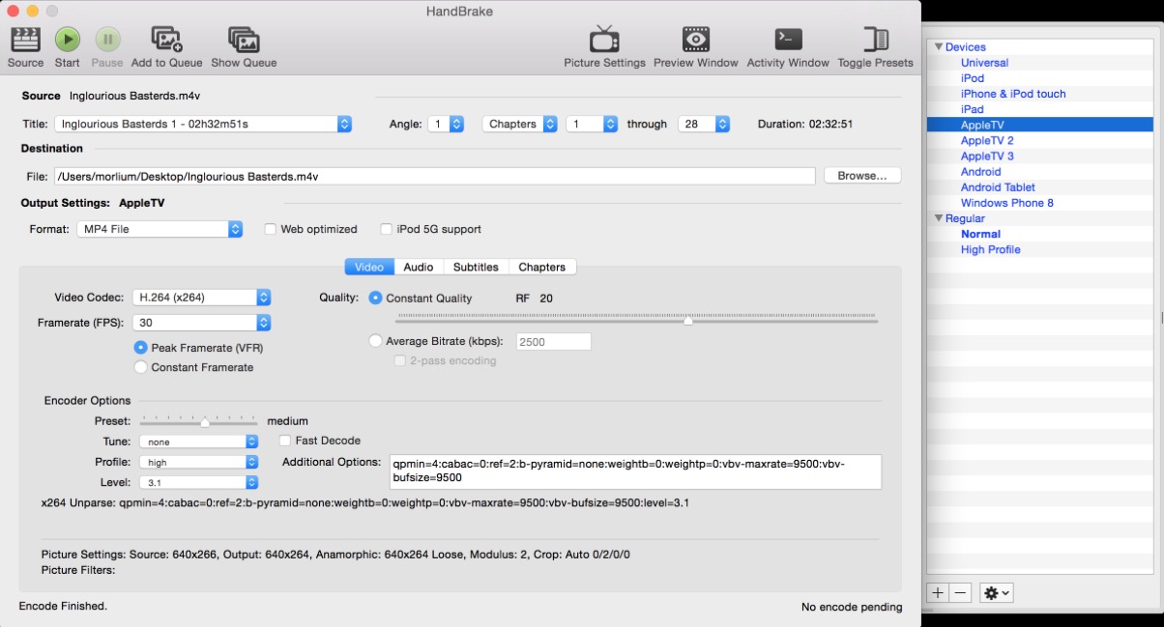Image resolution: width=1164 pixels, height=627 pixels.
Task: Open the Level dropdown showing 3.1
Action: pos(199,482)
